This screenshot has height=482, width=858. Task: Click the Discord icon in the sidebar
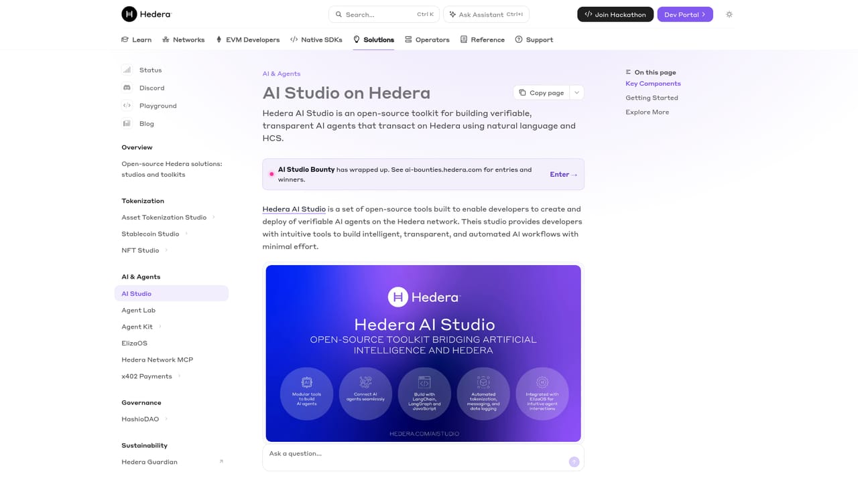click(x=127, y=88)
